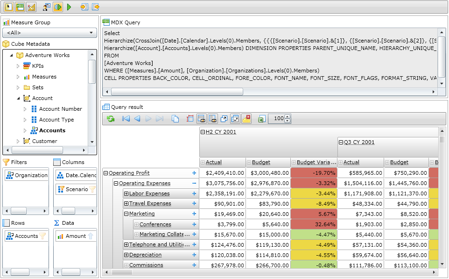Expand the Customer node in Cube Metadata
This screenshot has width=449, height=279.
coord(18,141)
